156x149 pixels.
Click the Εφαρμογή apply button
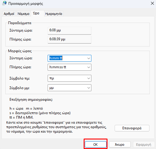pos(143,145)
